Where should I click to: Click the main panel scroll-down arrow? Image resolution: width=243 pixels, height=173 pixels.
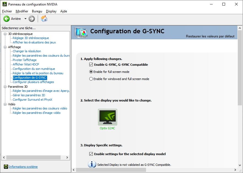coord(240,165)
